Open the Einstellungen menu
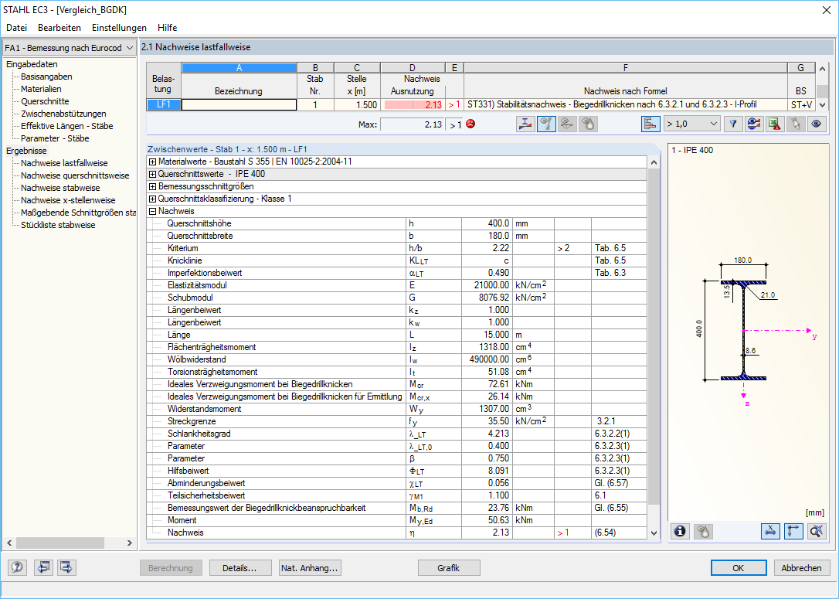 click(119, 28)
